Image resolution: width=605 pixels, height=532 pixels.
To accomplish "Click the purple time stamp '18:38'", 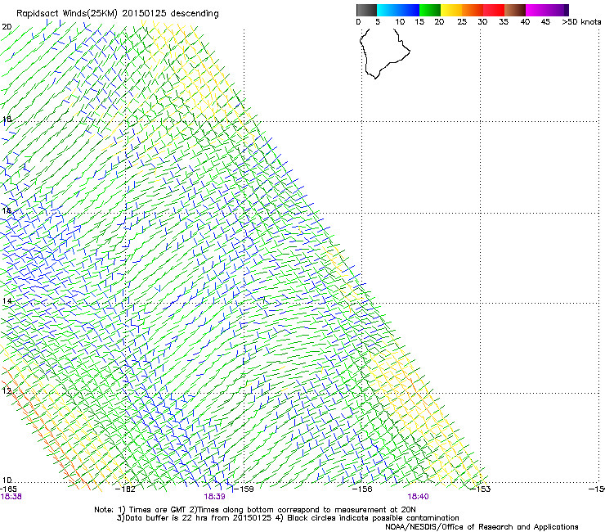I will tap(11, 497).
